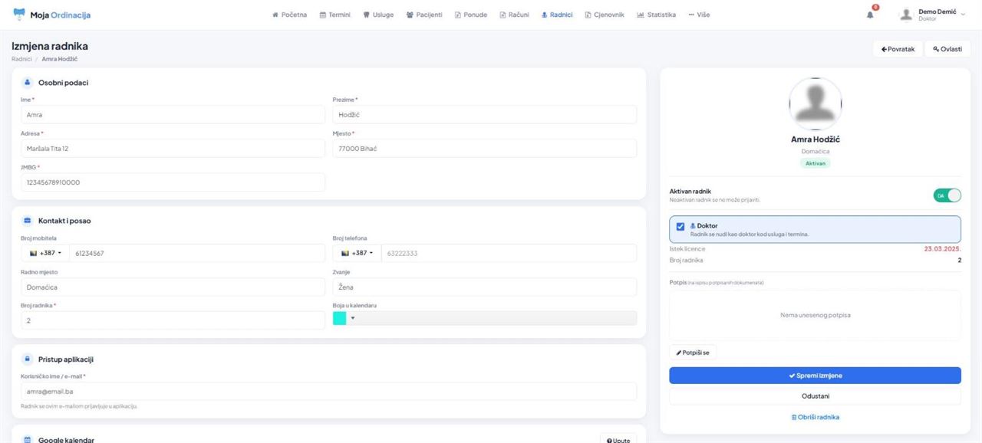Click the empty signature area
The height and width of the screenshot is (443, 982).
[x=815, y=315]
